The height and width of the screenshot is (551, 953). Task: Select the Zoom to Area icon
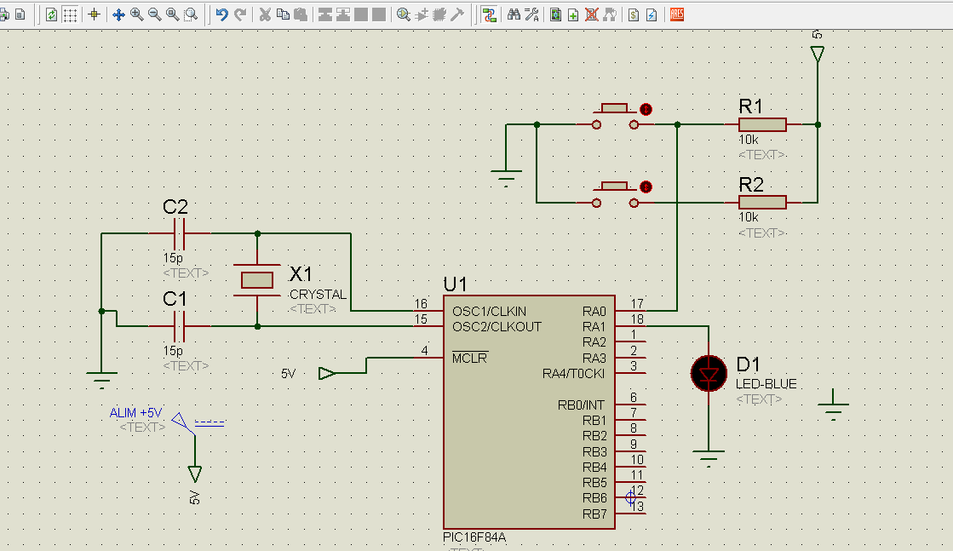[x=191, y=14]
